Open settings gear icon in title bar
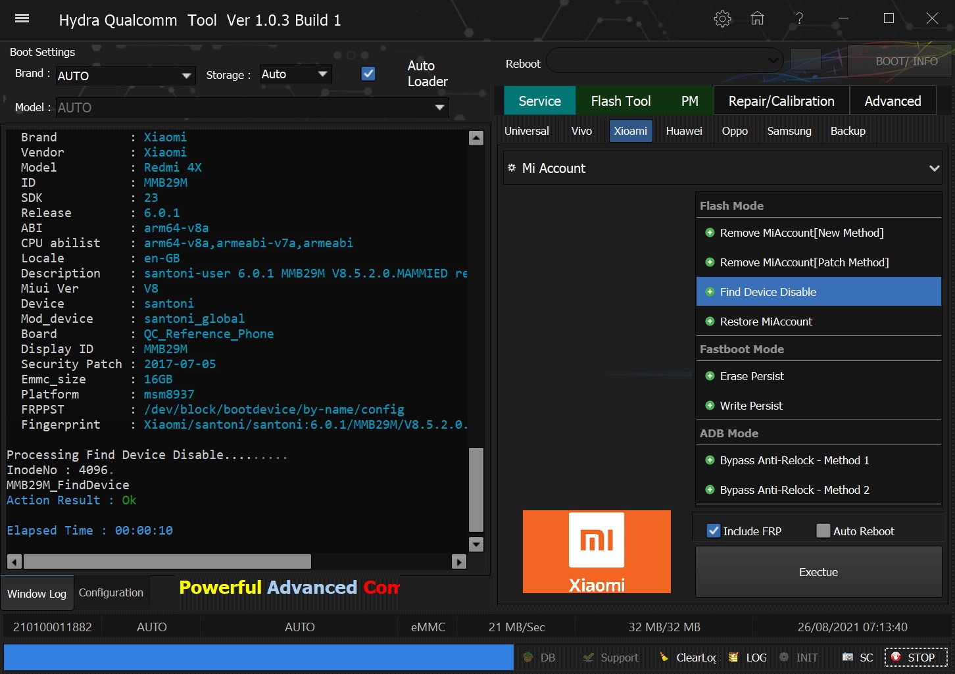This screenshot has width=955, height=674. point(722,18)
